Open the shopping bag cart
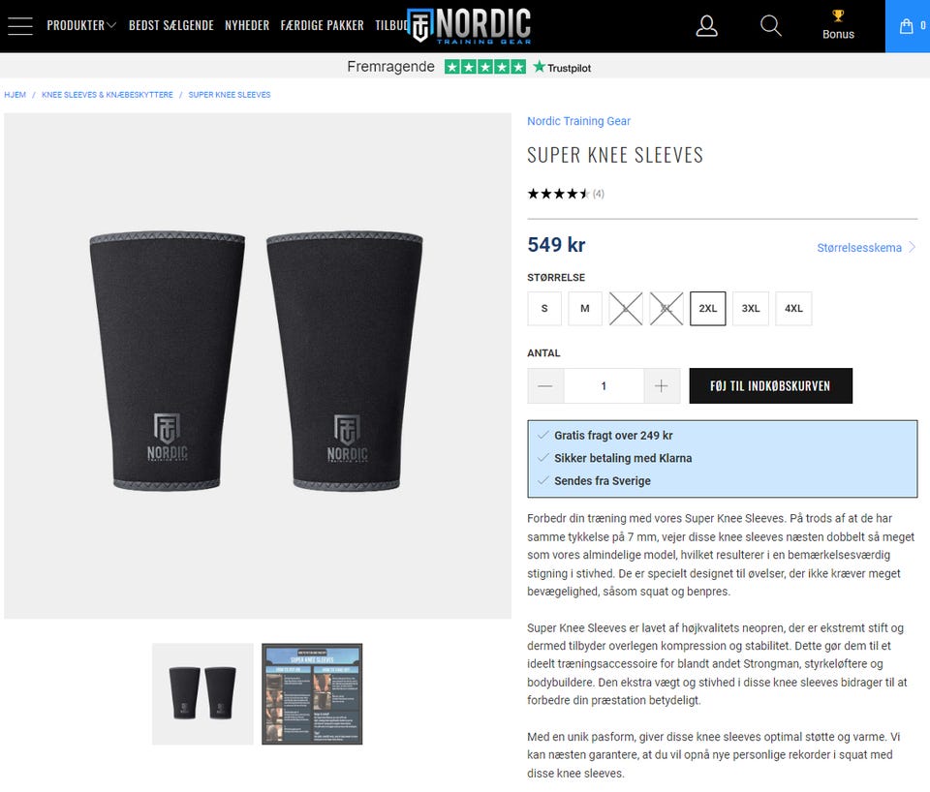The height and width of the screenshot is (792, 930). click(x=908, y=26)
